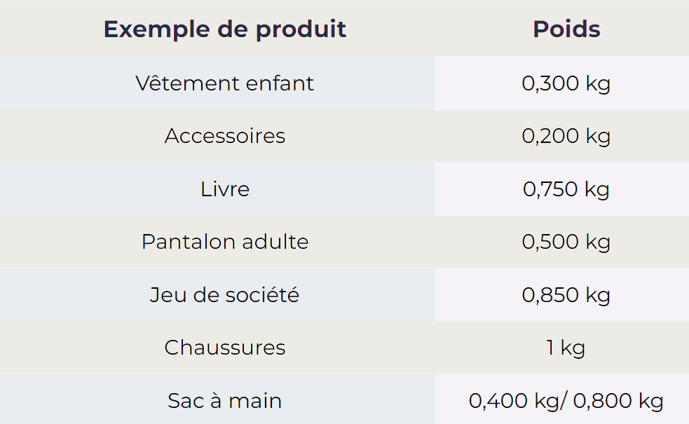Click the "Poids" column header
Image resolution: width=689 pixels, height=424 pixels.
[566, 29]
